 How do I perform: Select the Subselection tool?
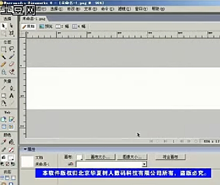pyautogui.click(x=11, y=25)
